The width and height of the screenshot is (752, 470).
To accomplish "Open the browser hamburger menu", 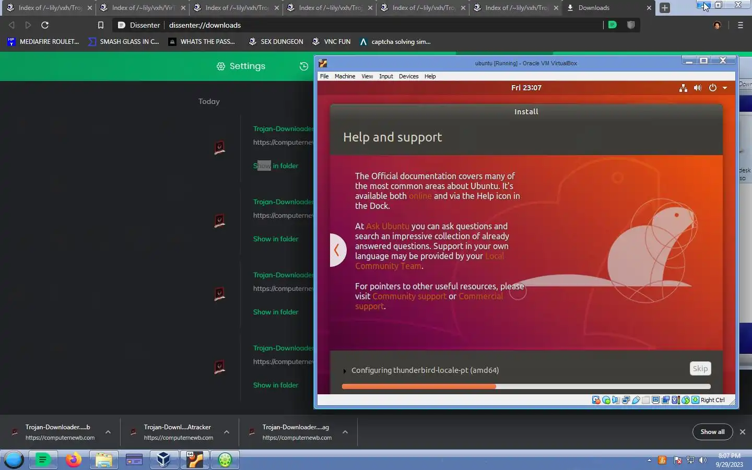I will [x=740, y=25].
